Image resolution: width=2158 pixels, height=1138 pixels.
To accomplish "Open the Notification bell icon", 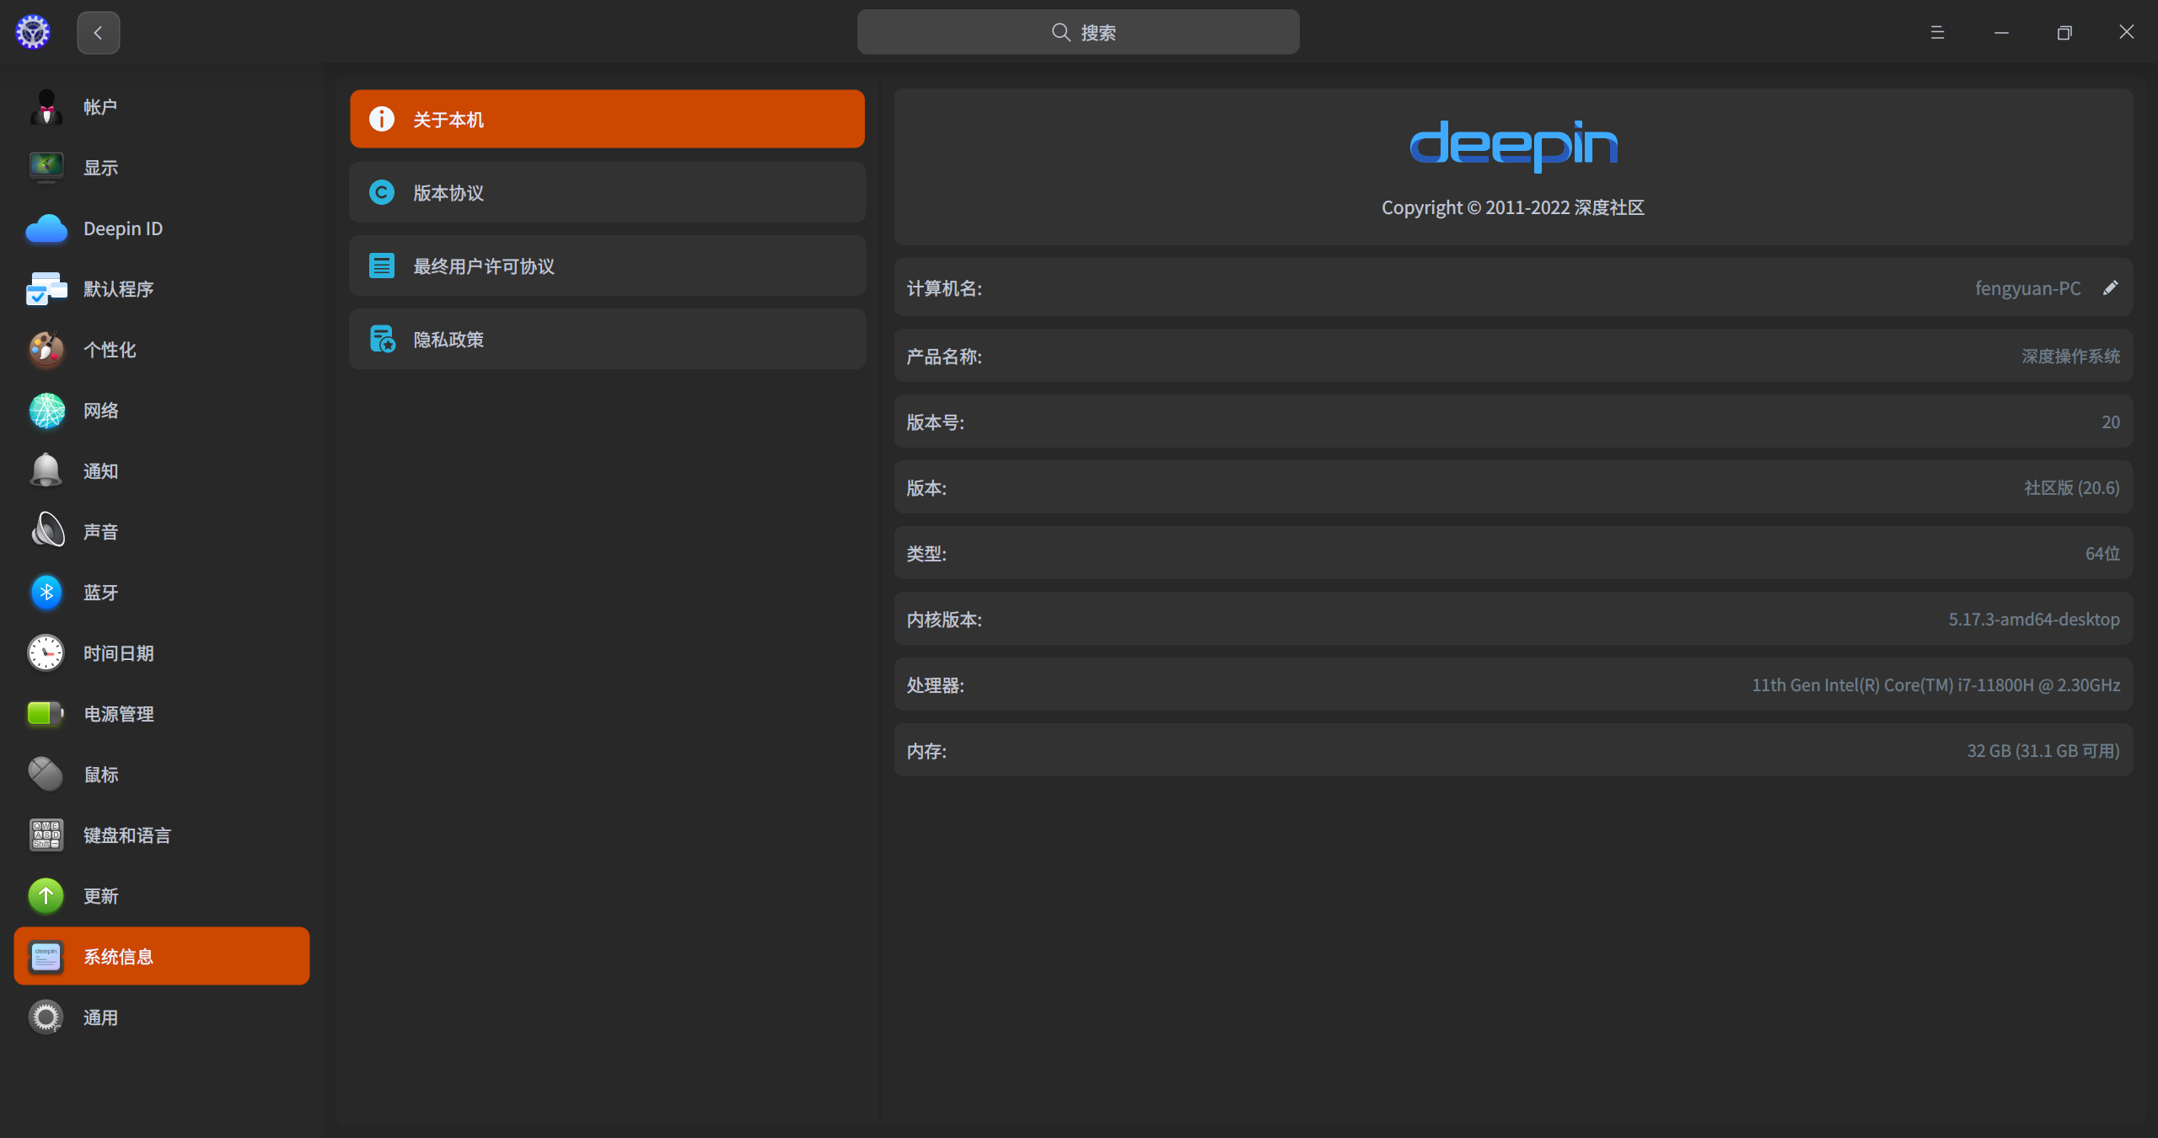I will [x=46, y=470].
